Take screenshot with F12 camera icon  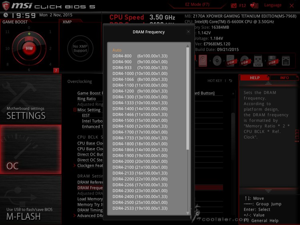click(x=234, y=6)
